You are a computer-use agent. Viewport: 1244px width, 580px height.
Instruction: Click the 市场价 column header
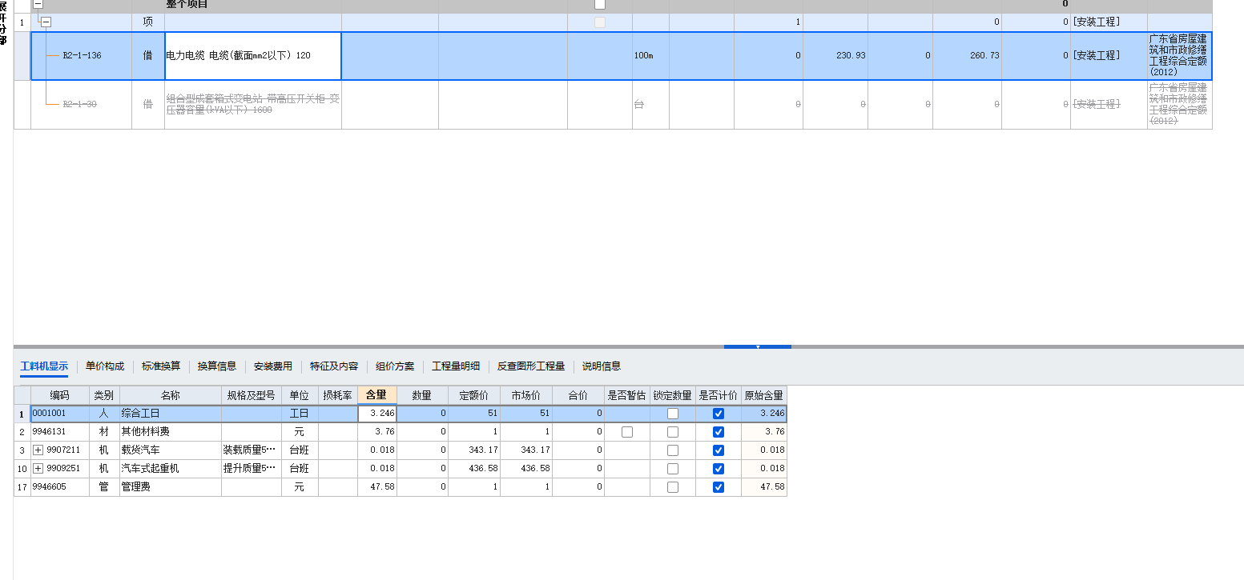pyautogui.click(x=526, y=395)
